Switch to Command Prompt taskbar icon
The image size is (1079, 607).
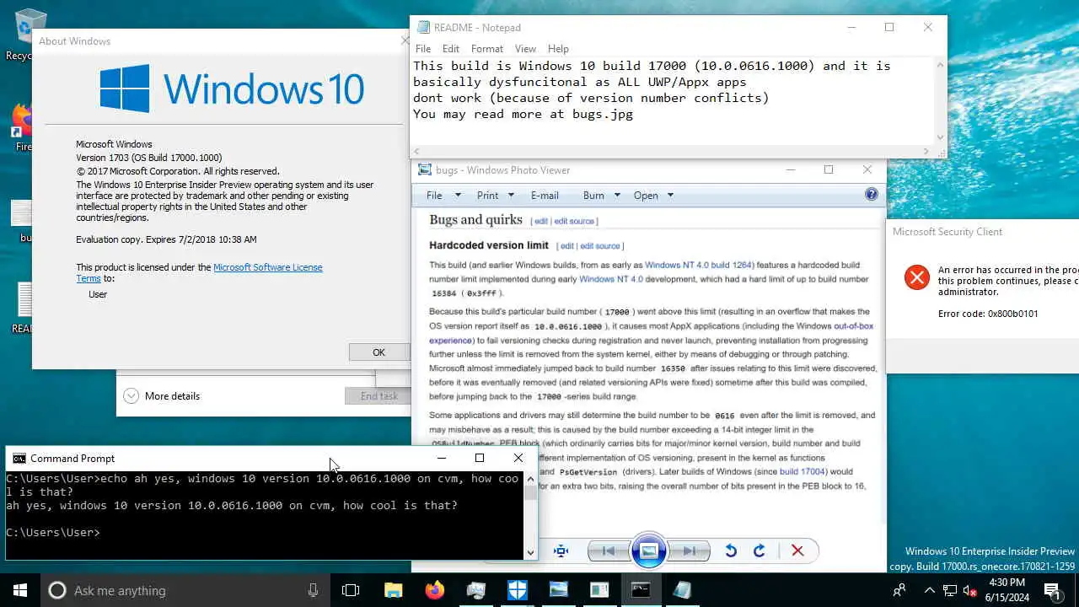[x=641, y=590]
